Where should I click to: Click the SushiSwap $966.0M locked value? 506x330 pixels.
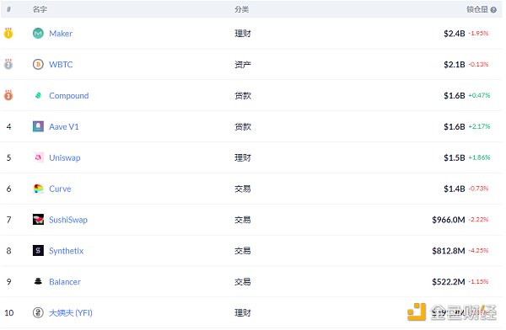[x=449, y=220]
